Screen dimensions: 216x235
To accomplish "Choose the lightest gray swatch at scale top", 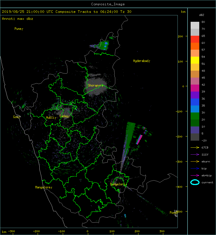I will click(195, 25).
